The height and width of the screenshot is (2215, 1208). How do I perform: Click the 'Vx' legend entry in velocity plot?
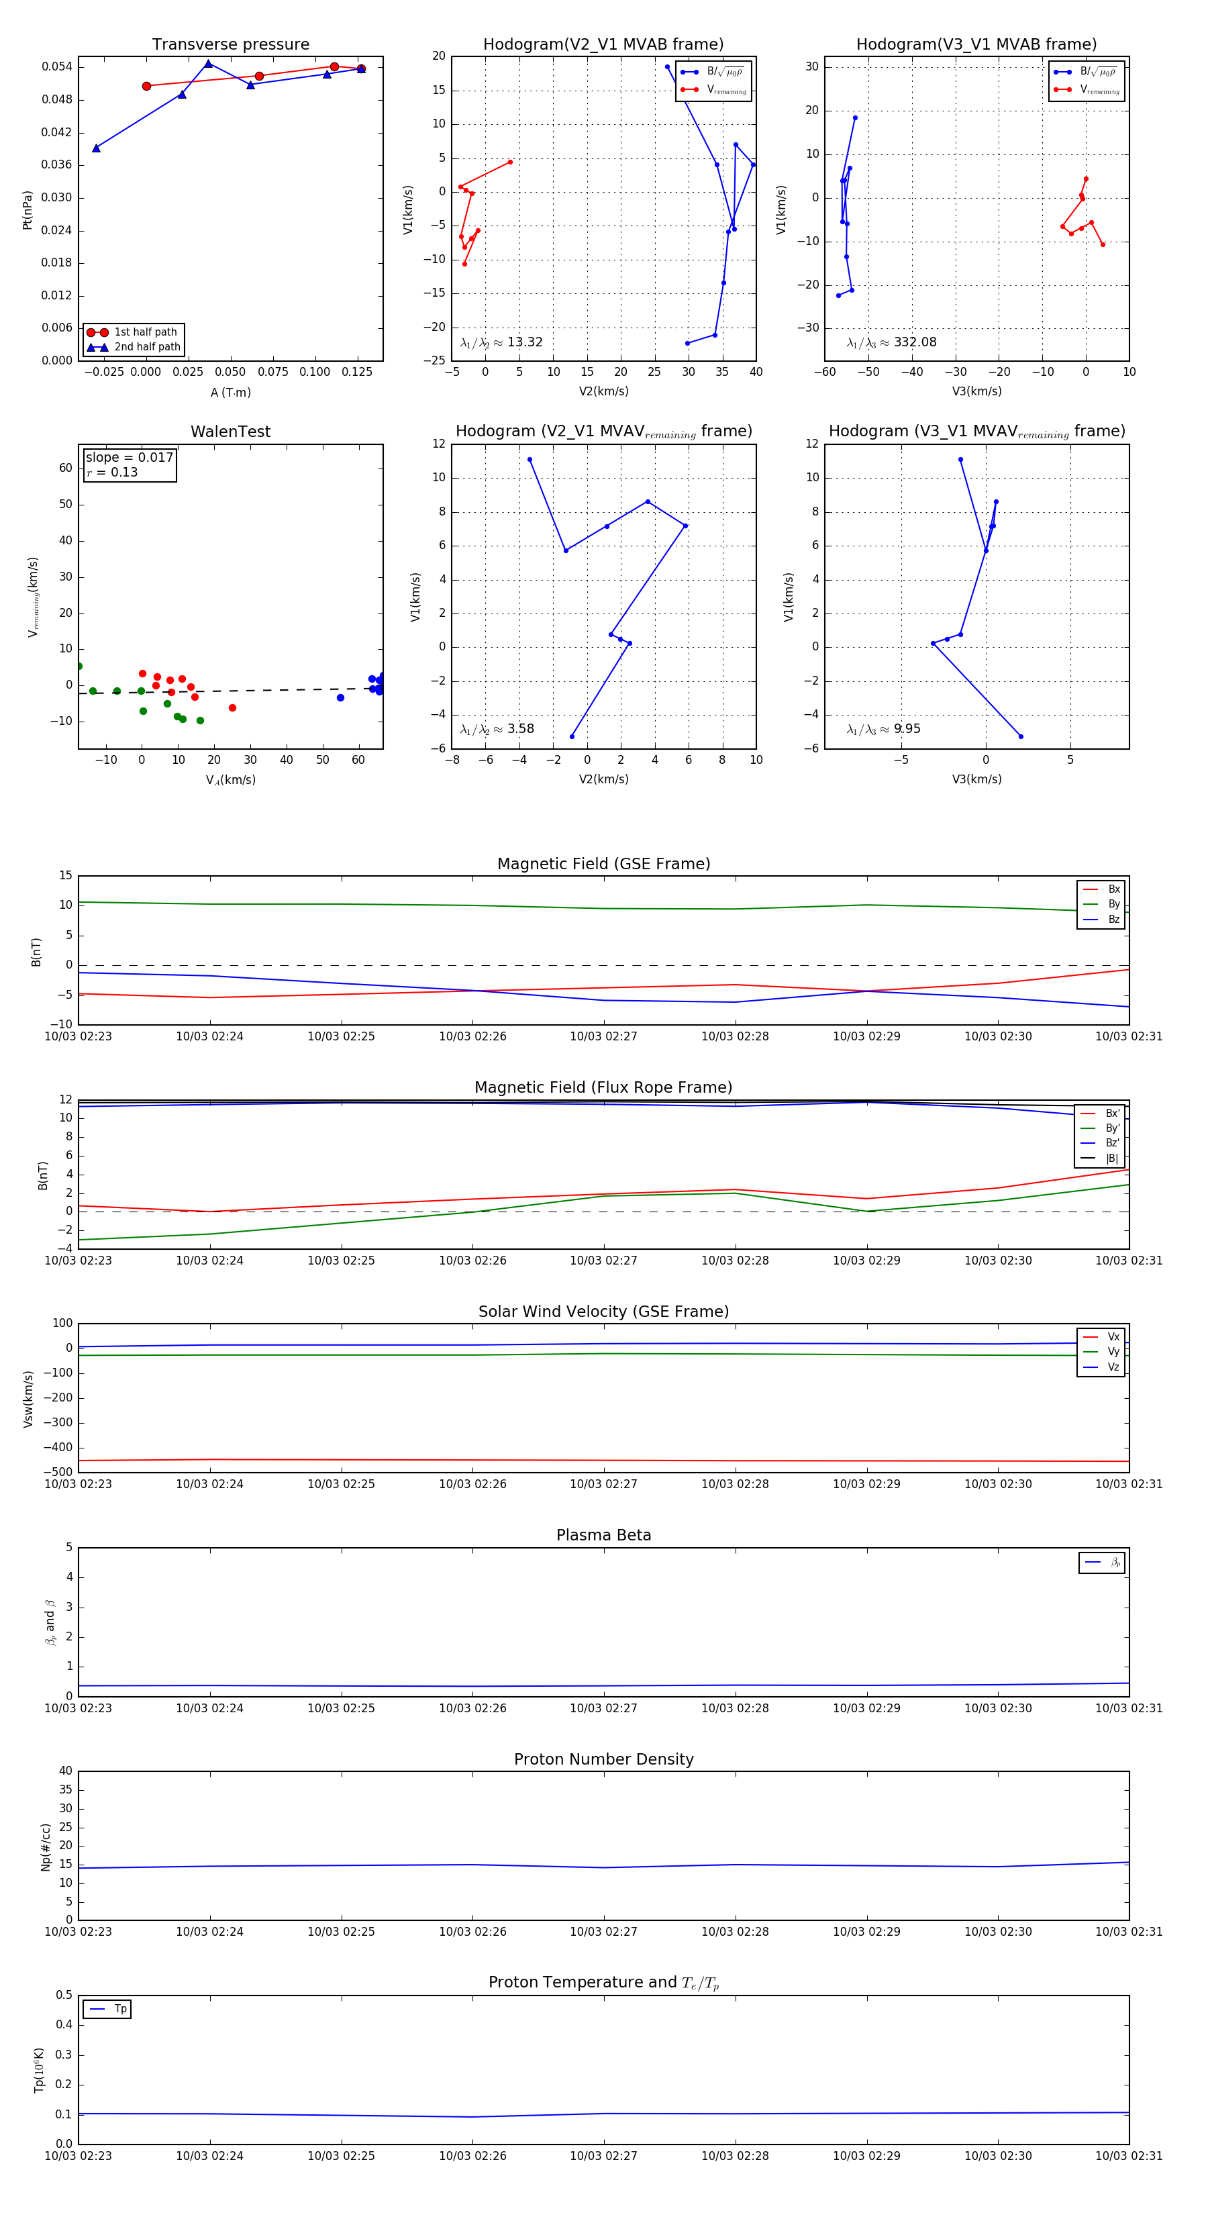click(1101, 1337)
